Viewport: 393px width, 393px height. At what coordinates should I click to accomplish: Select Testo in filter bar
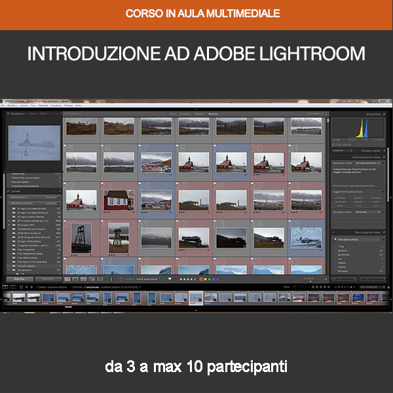pos(173,114)
